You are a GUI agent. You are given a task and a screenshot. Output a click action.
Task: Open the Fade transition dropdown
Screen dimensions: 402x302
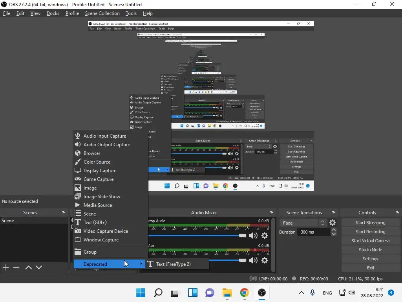(x=303, y=223)
